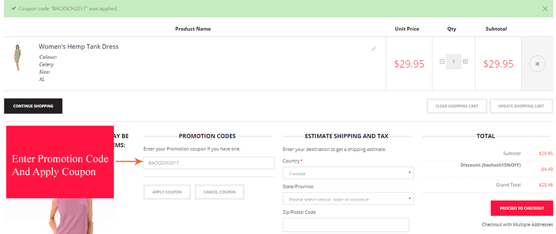Dismiss the coupon applied notification

(545, 9)
